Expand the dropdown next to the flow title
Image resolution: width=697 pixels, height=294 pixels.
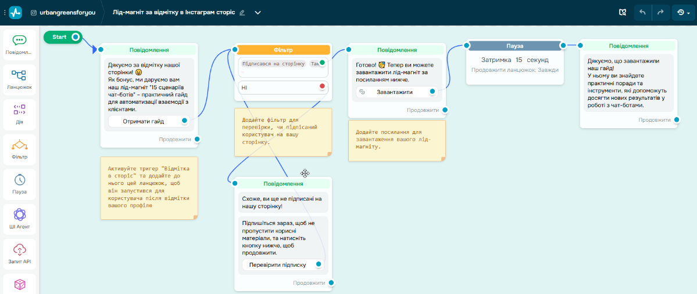click(x=258, y=12)
